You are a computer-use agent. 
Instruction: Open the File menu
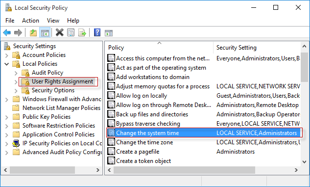click(x=10, y=21)
